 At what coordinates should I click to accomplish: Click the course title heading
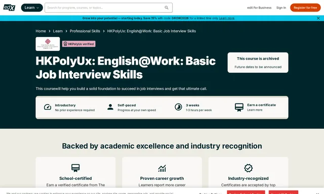(x=126, y=68)
